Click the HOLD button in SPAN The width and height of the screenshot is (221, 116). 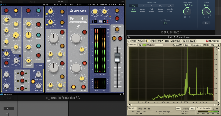click(x=140, y=45)
